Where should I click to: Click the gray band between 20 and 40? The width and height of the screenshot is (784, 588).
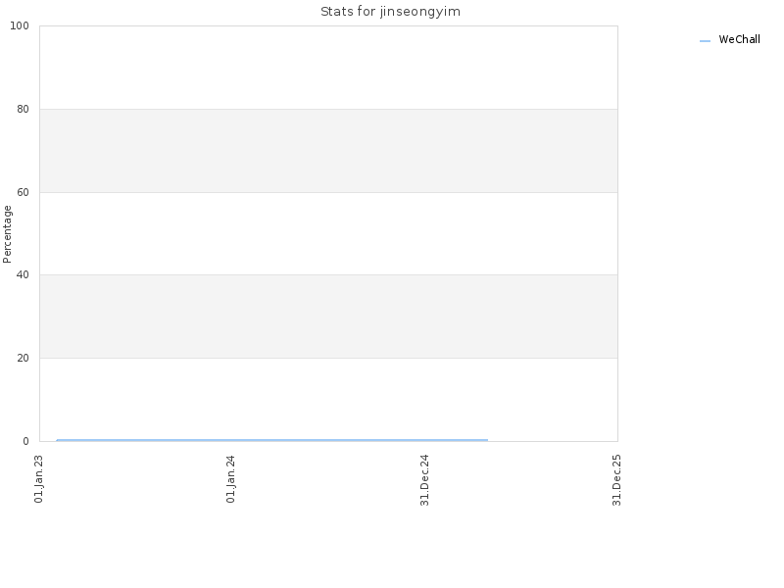click(328, 317)
